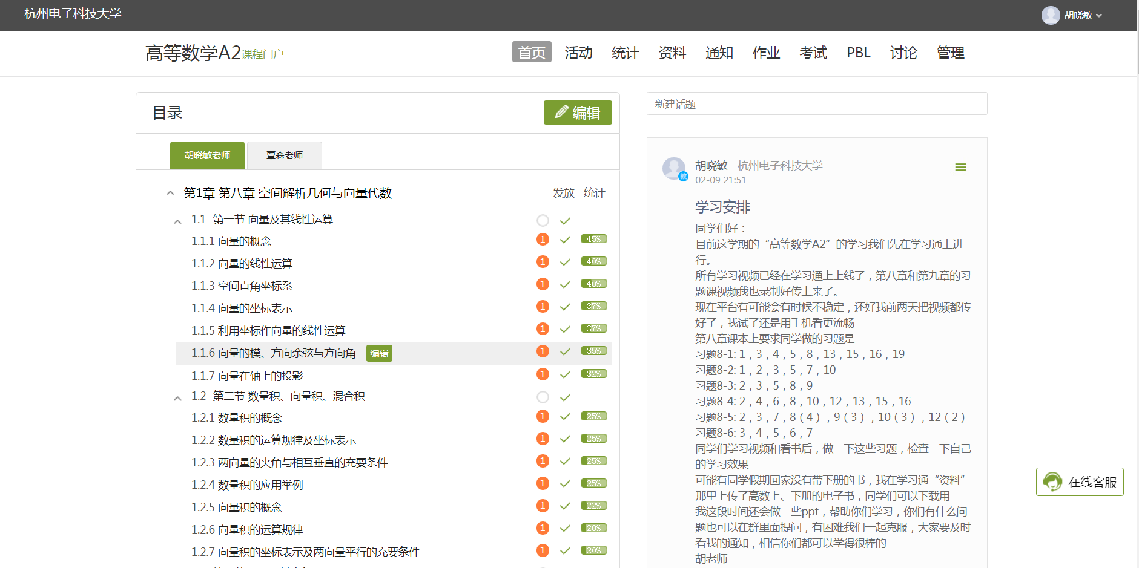Click orange task badge for 1.1.1 向量的概念
Image resolution: width=1139 pixels, height=568 pixels.
[543, 239]
